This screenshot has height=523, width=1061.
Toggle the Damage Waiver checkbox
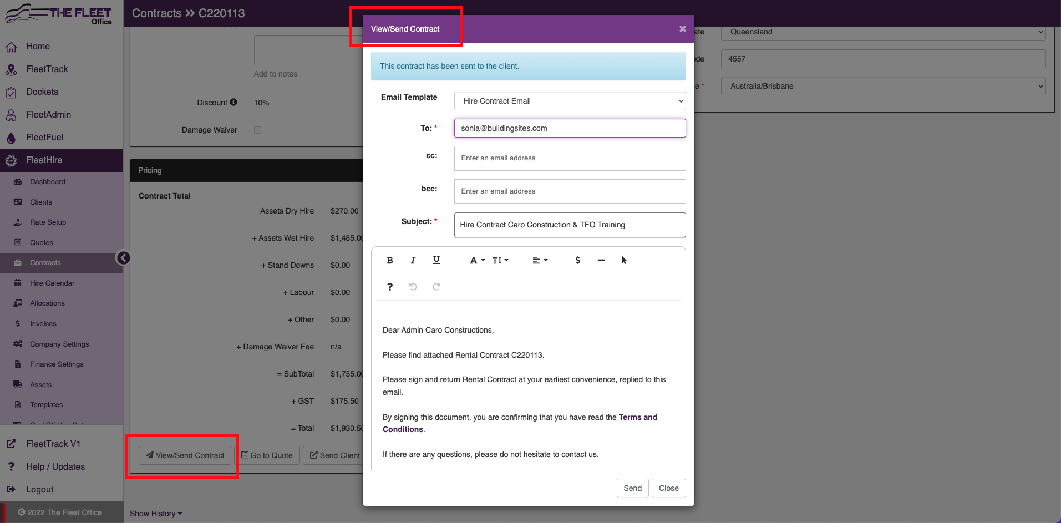click(257, 130)
